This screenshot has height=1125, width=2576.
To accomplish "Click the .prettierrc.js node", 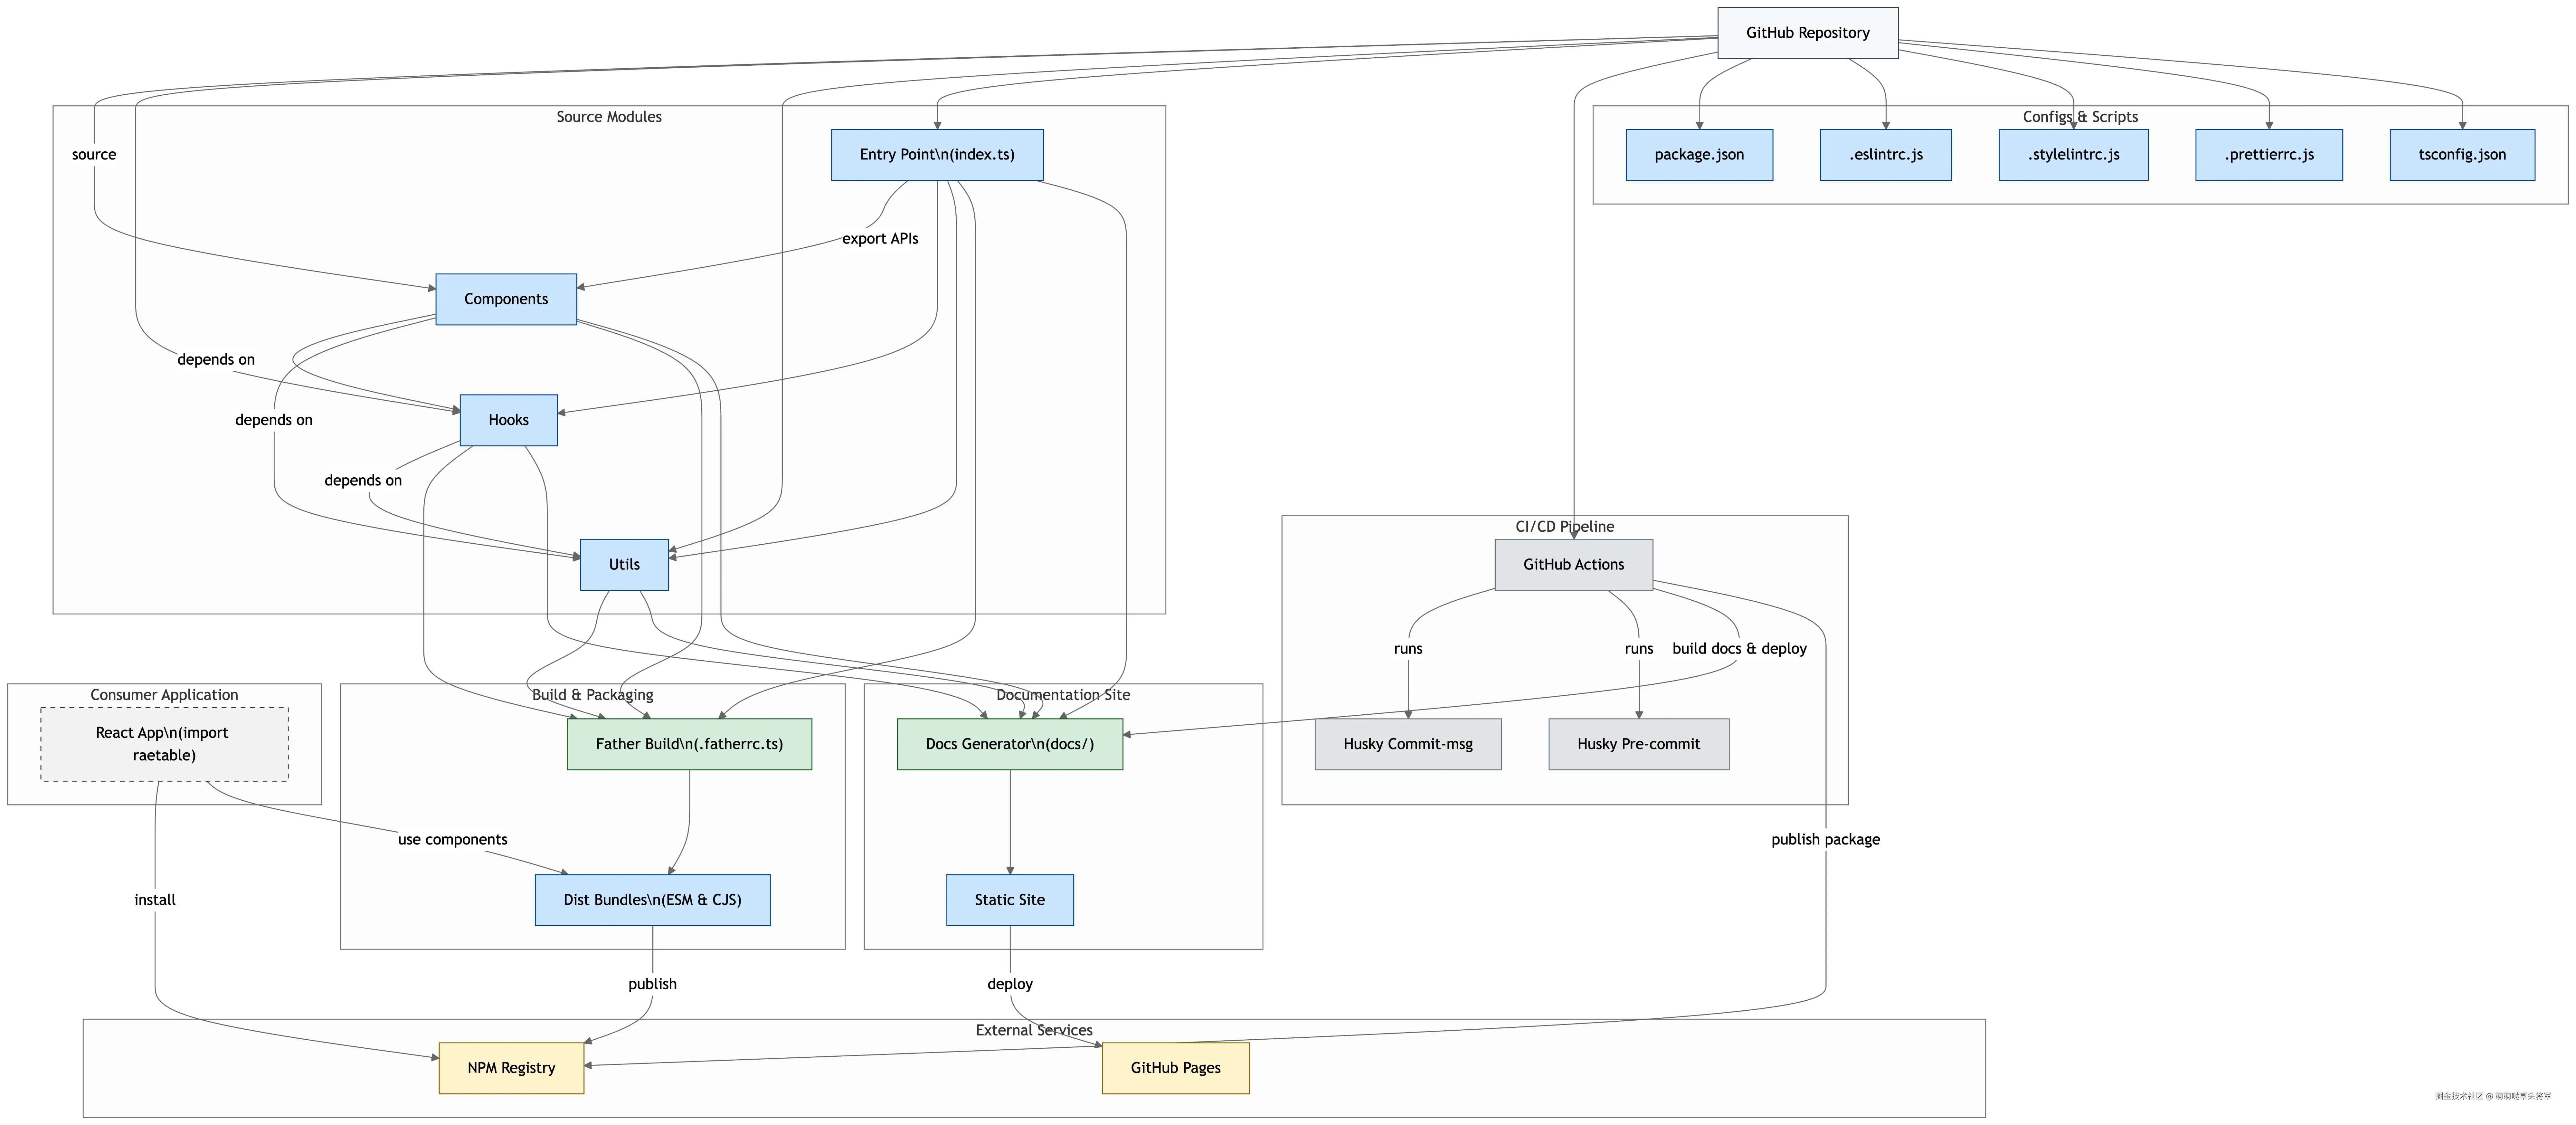I will [2268, 155].
